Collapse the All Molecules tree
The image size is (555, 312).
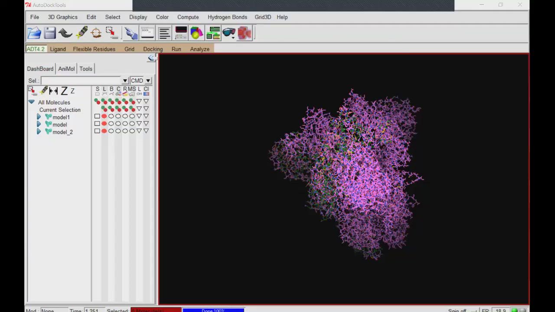coord(31,102)
